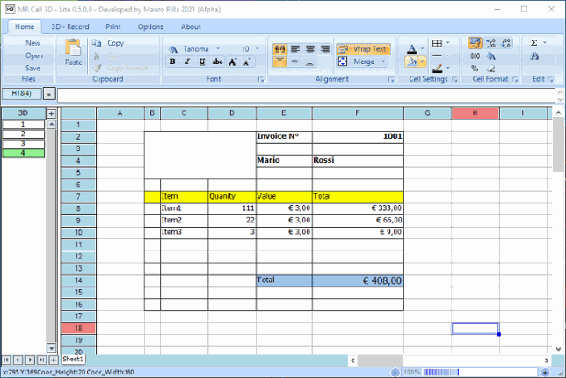Click the font icon beside Tahoma
The width and height of the screenshot is (566, 378).
click(x=173, y=49)
